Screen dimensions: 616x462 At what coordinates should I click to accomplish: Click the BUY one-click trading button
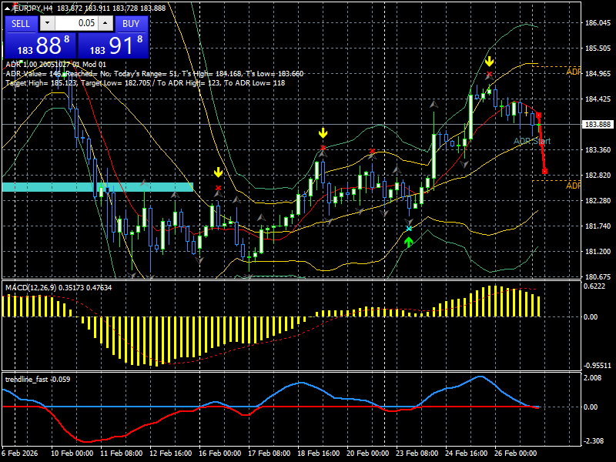(131, 24)
